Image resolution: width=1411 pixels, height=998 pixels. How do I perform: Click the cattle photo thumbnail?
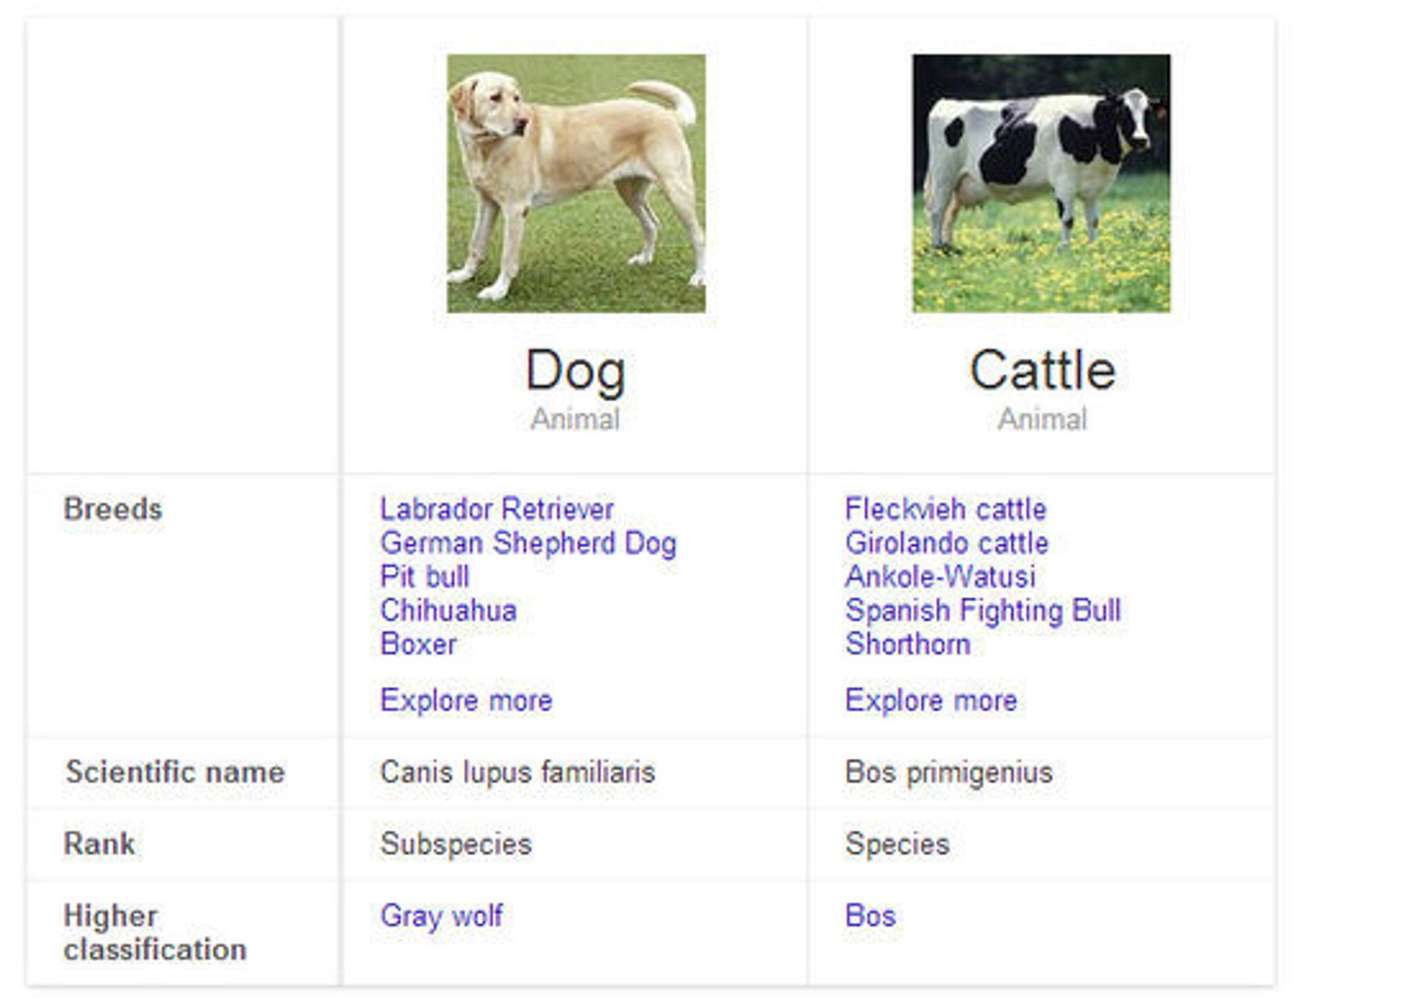pos(1041,183)
